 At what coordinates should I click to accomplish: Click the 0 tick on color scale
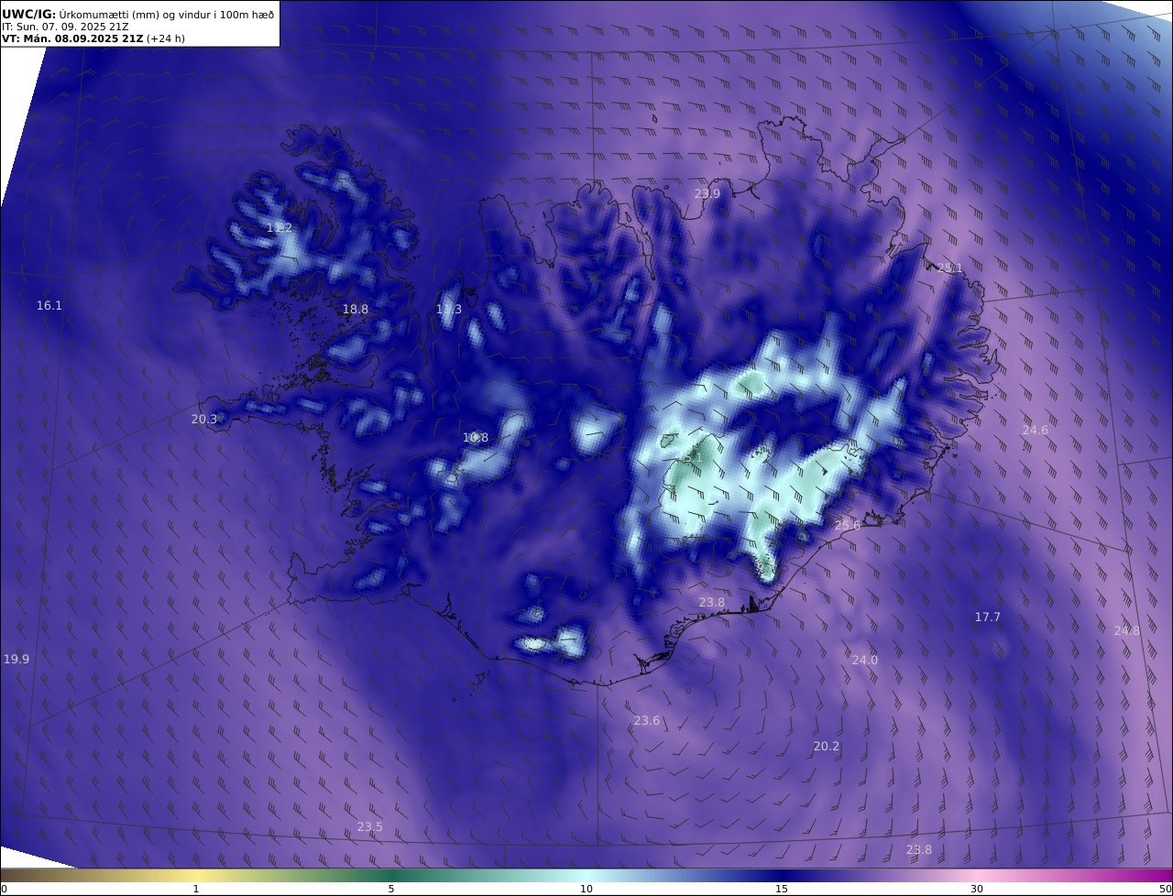tap(4, 889)
